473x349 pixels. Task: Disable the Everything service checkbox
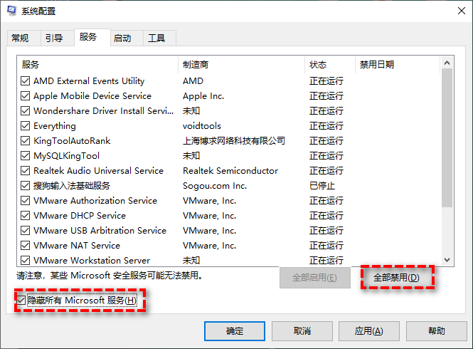pos(26,125)
